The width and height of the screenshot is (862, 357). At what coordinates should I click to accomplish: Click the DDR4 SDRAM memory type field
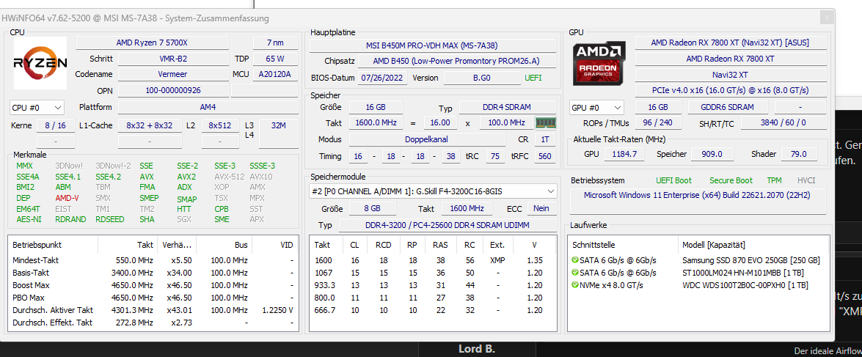pyautogui.click(x=508, y=107)
